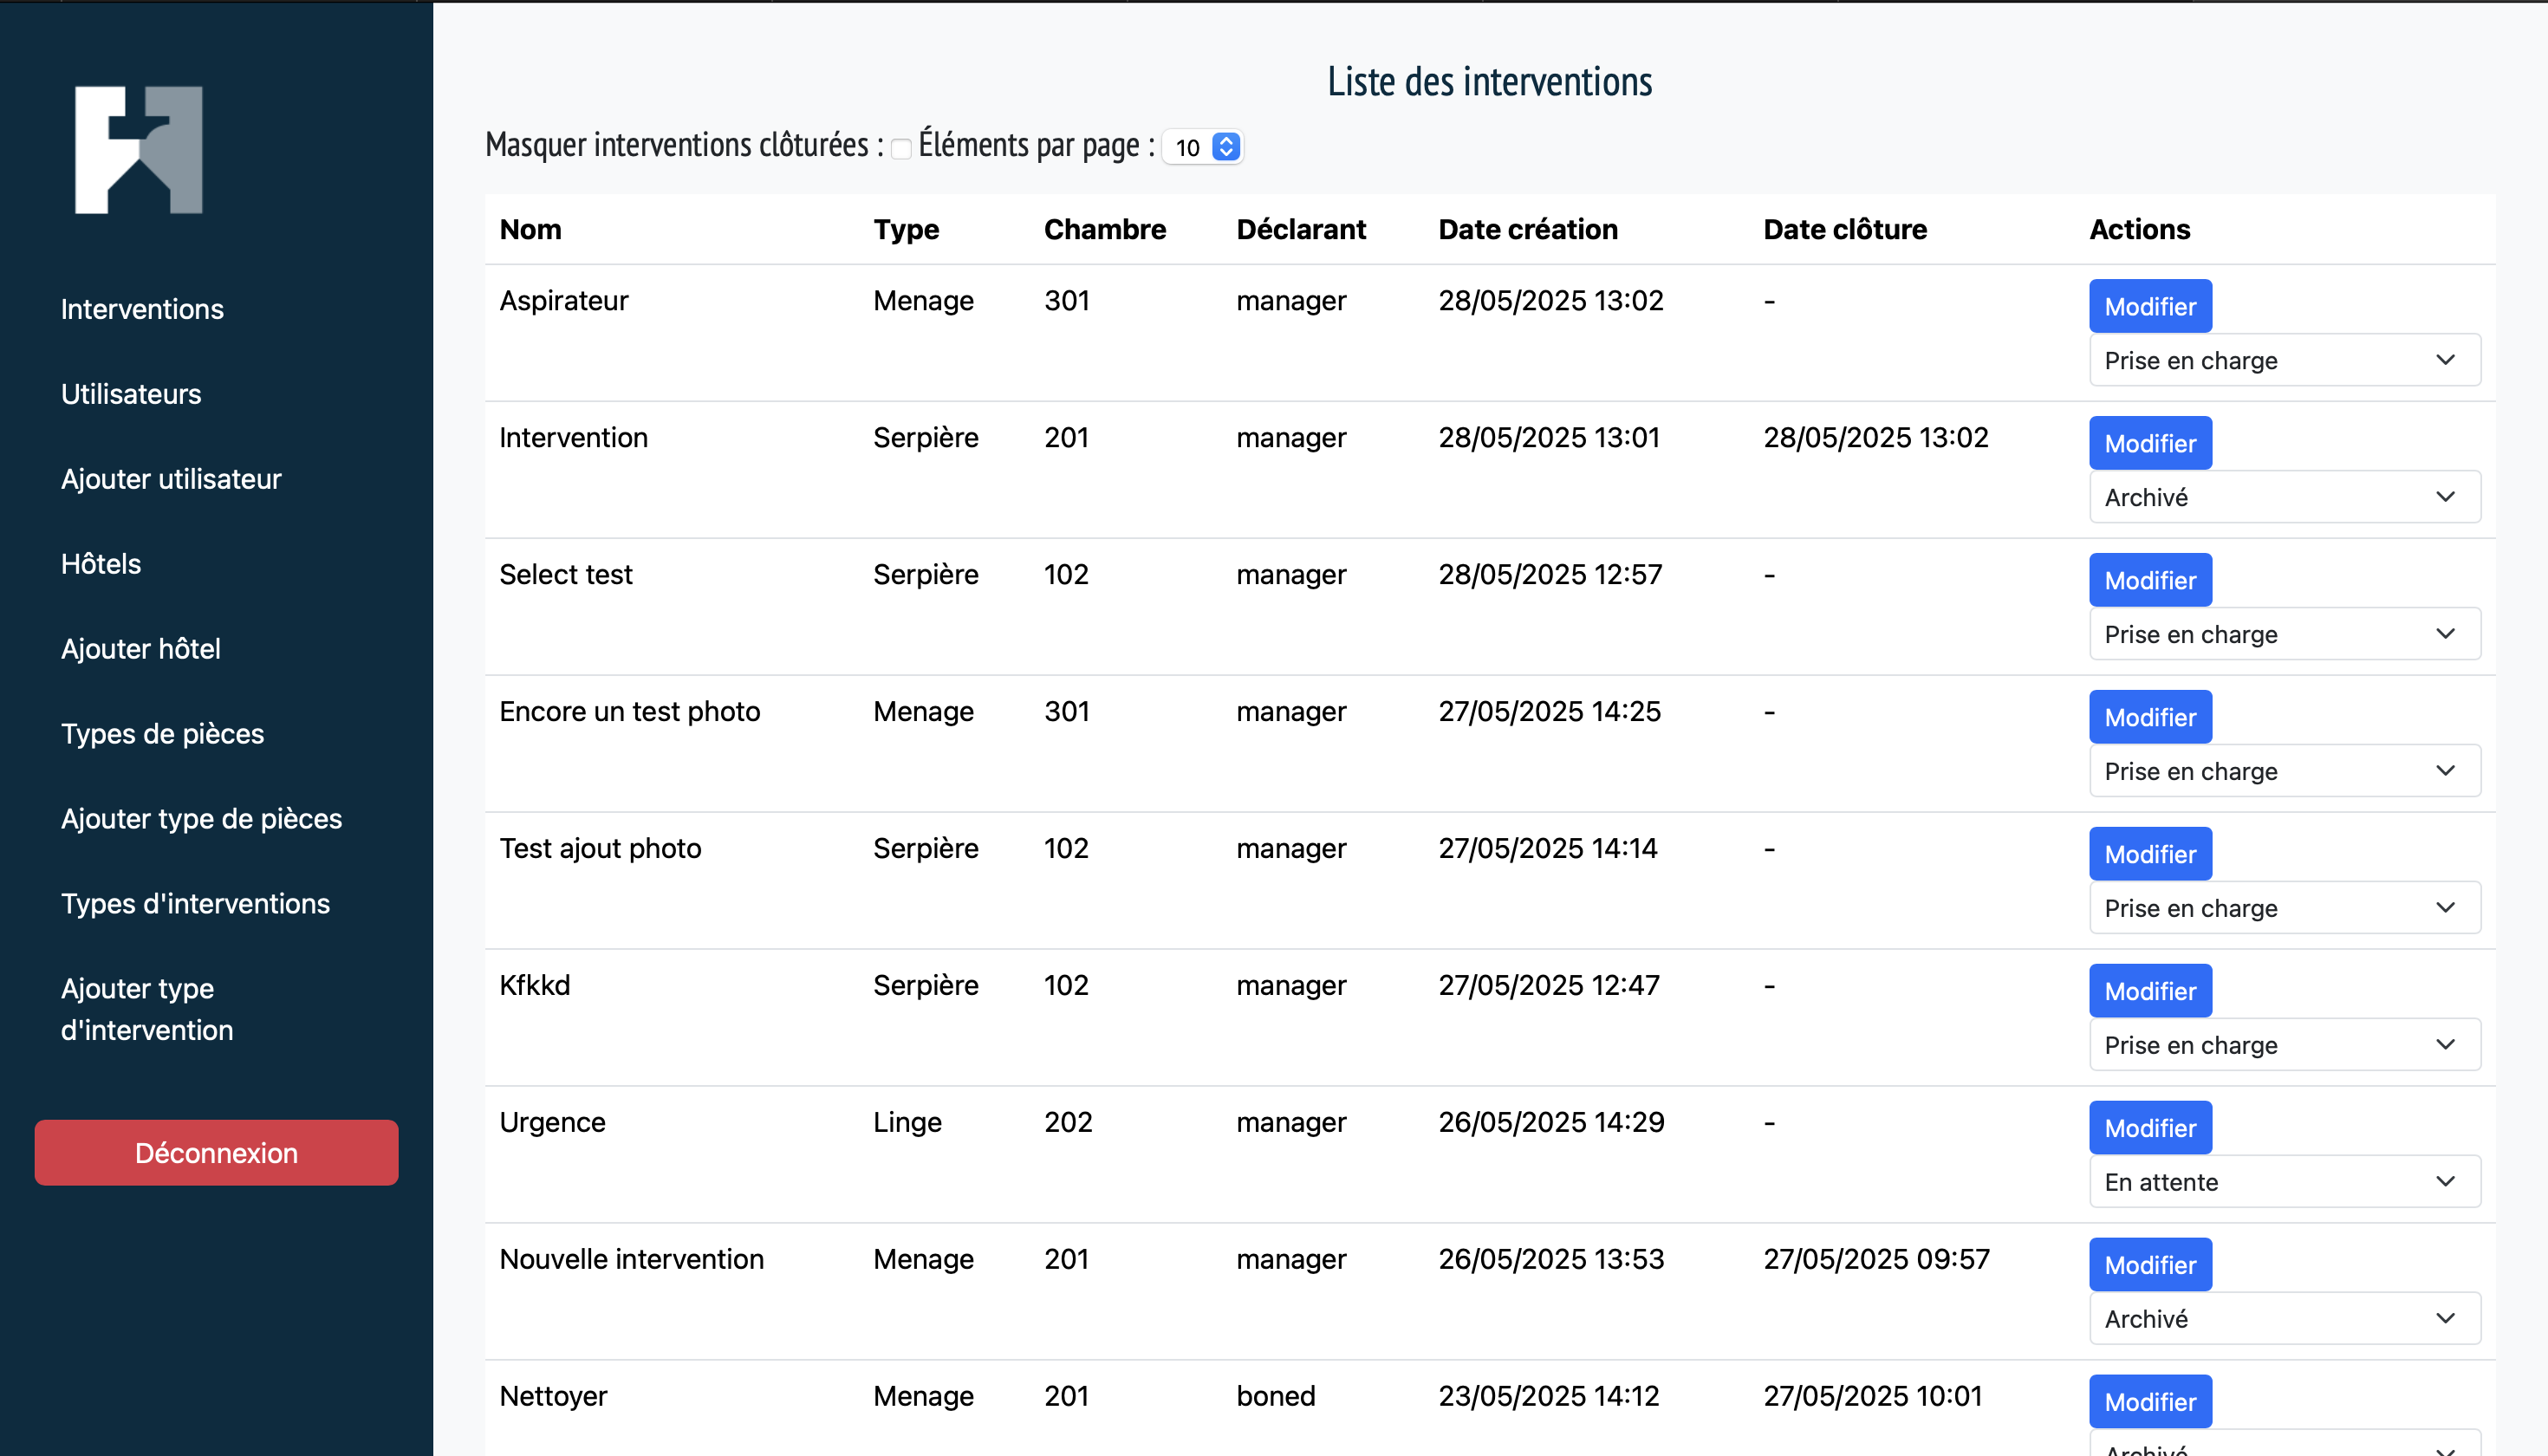Screen dimensions: 2548x1456
Task: Open Ajouter utilisateur in the sidebar
Action: [x=171, y=479]
